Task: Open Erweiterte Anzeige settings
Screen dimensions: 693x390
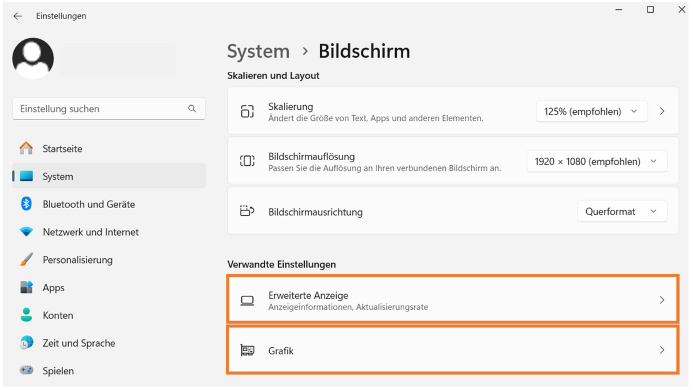Action: click(453, 300)
